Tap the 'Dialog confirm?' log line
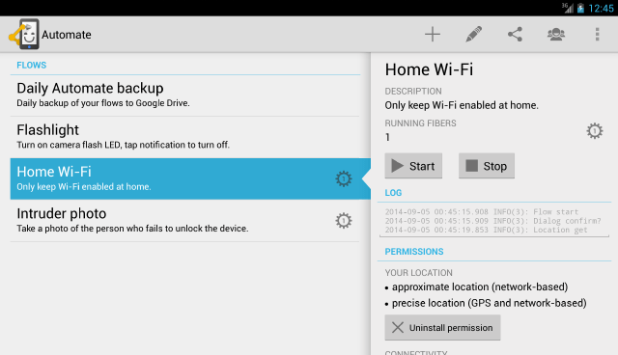Image resolution: width=618 pixels, height=355 pixels. tap(493, 221)
